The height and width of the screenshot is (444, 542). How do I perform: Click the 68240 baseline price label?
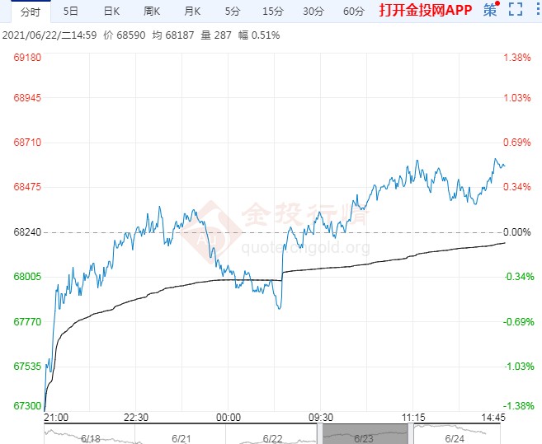[x=27, y=231]
